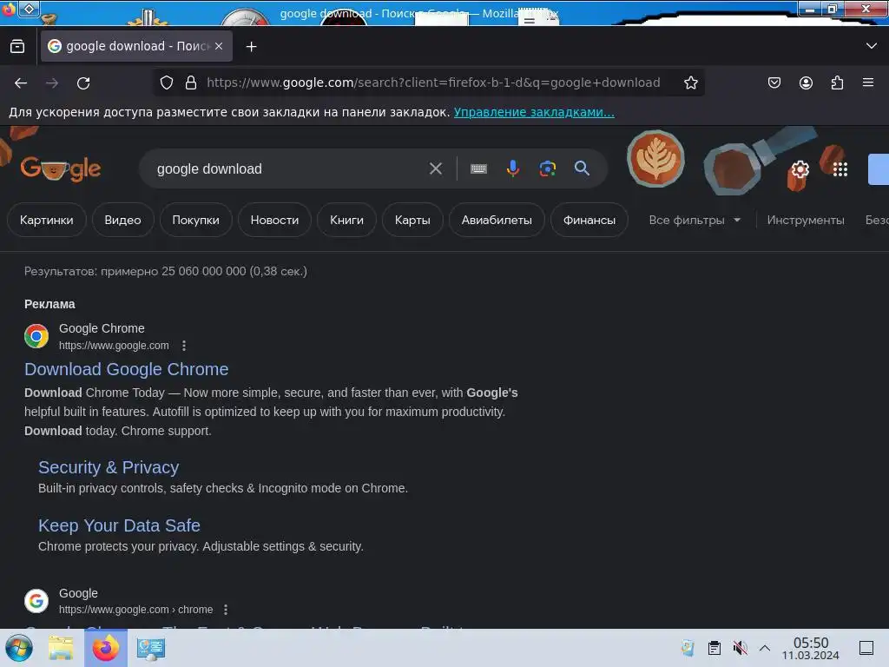Click the Google result favicon
The height and width of the screenshot is (667, 889).
click(36, 601)
